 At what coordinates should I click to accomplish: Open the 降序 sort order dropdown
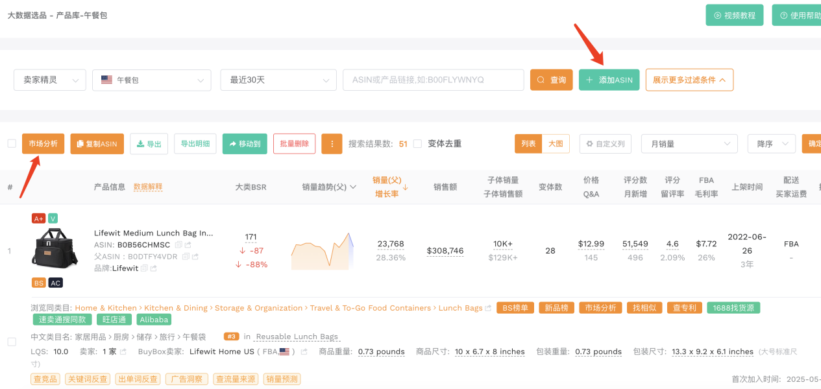(771, 144)
